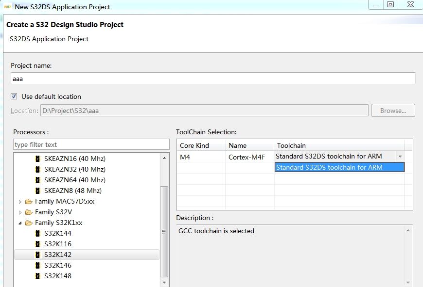Click the SKEAZN8 processor chip icon
This screenshot has width=423, height=287.
point(37,191)
